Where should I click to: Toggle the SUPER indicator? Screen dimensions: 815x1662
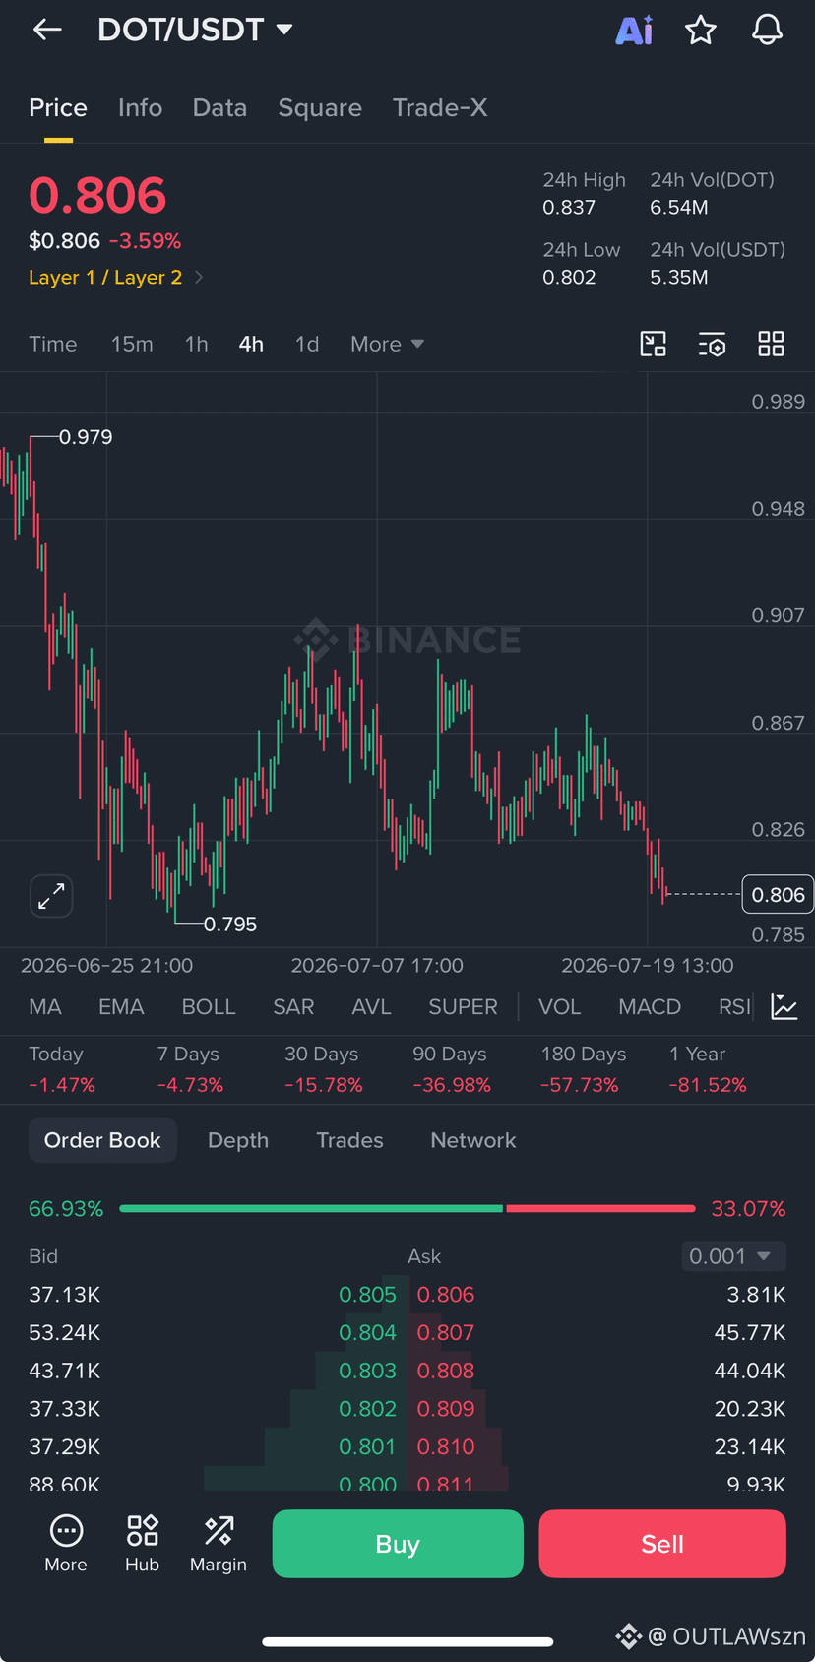pyautogui.click(x=463, y=1006)
